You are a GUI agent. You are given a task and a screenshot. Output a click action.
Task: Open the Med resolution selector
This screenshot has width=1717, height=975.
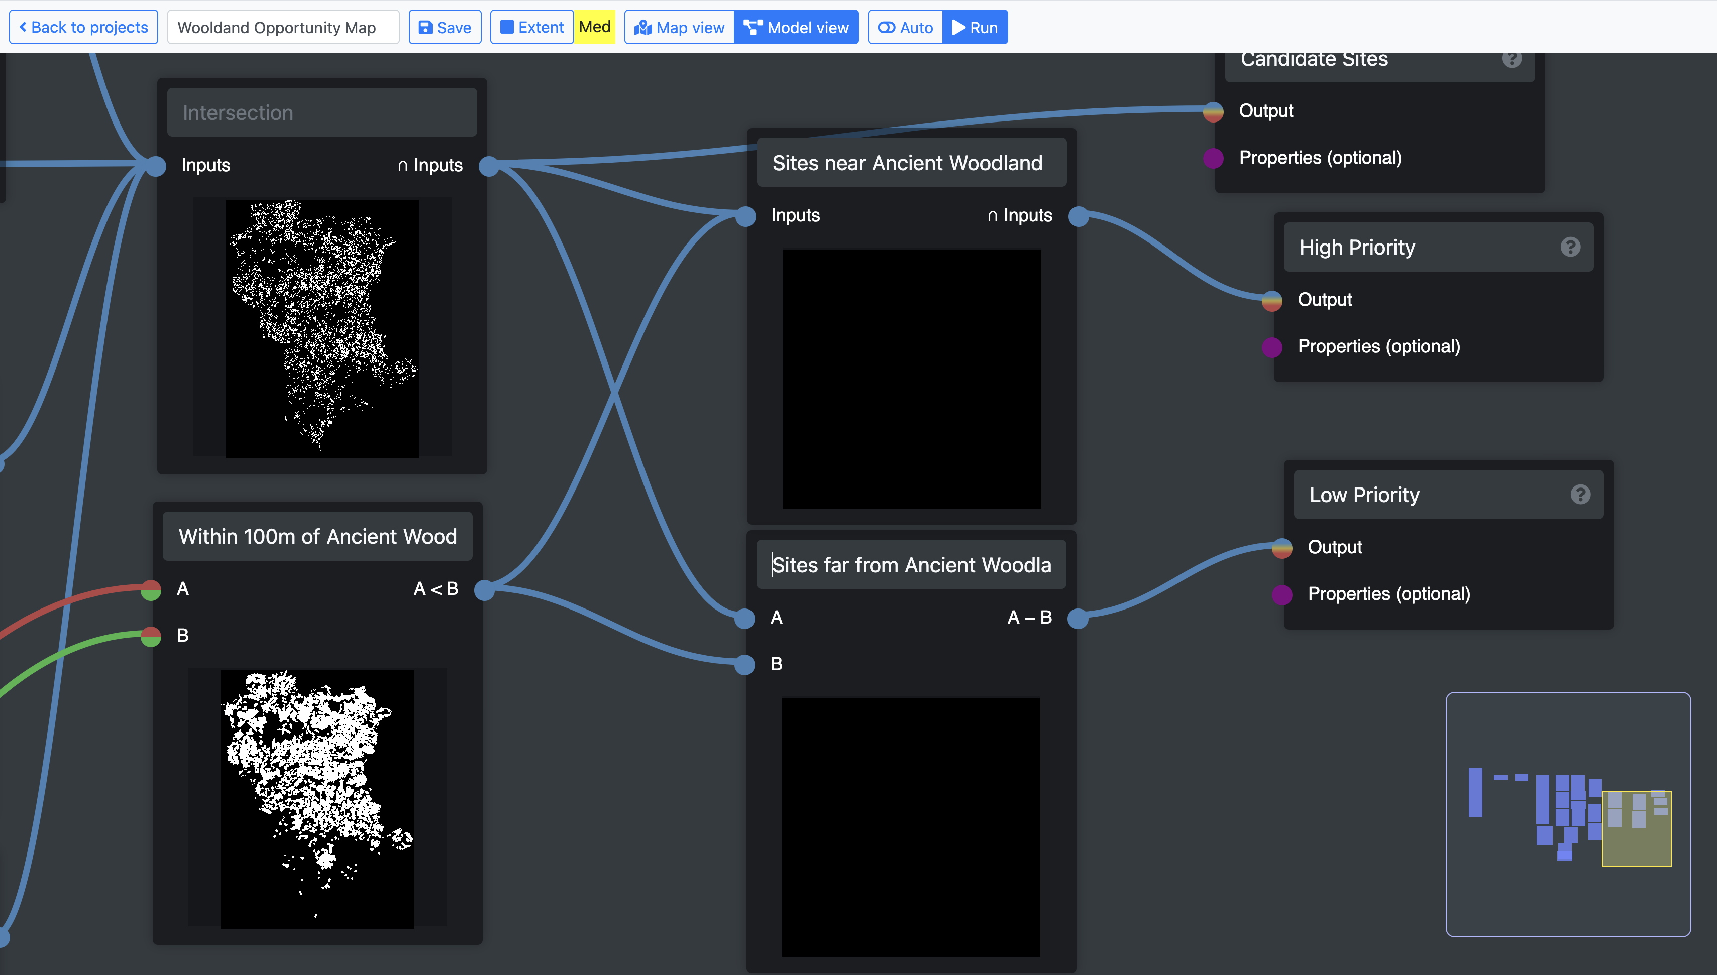pos(594,27)
